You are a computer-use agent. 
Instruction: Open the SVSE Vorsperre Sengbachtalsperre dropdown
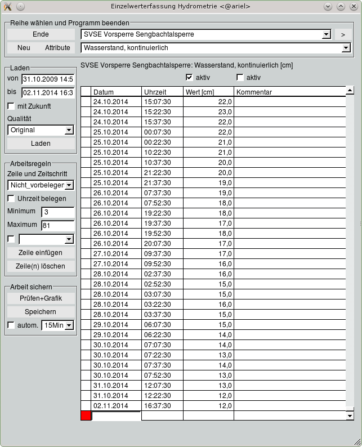pos(327,34)
